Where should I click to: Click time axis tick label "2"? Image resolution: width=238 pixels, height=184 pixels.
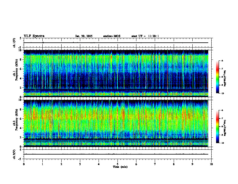click(x=61, y=164)
